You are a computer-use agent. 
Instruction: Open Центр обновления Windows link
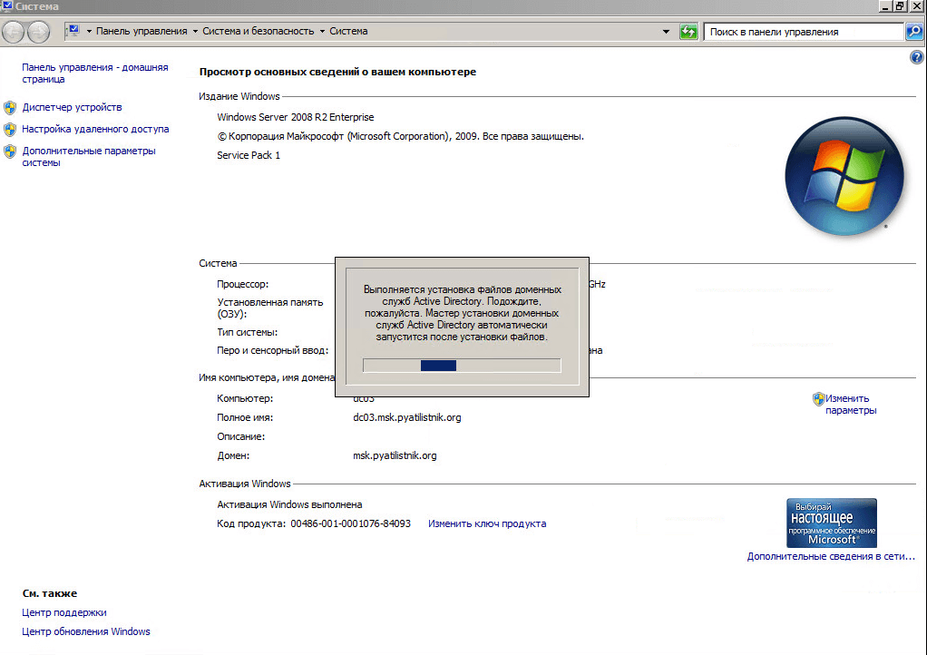point(86,631)
